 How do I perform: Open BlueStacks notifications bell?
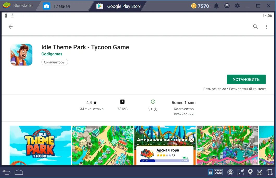pos(216,6)
